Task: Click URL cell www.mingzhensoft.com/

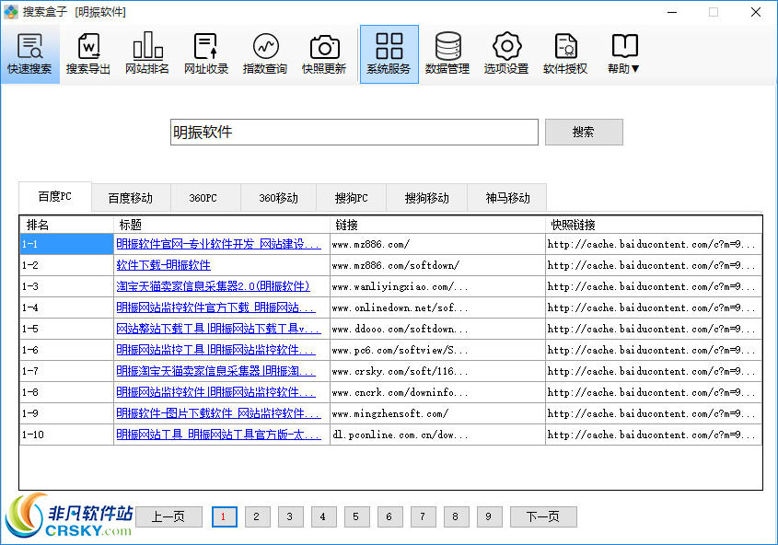Action: click(x=437, y=413)
